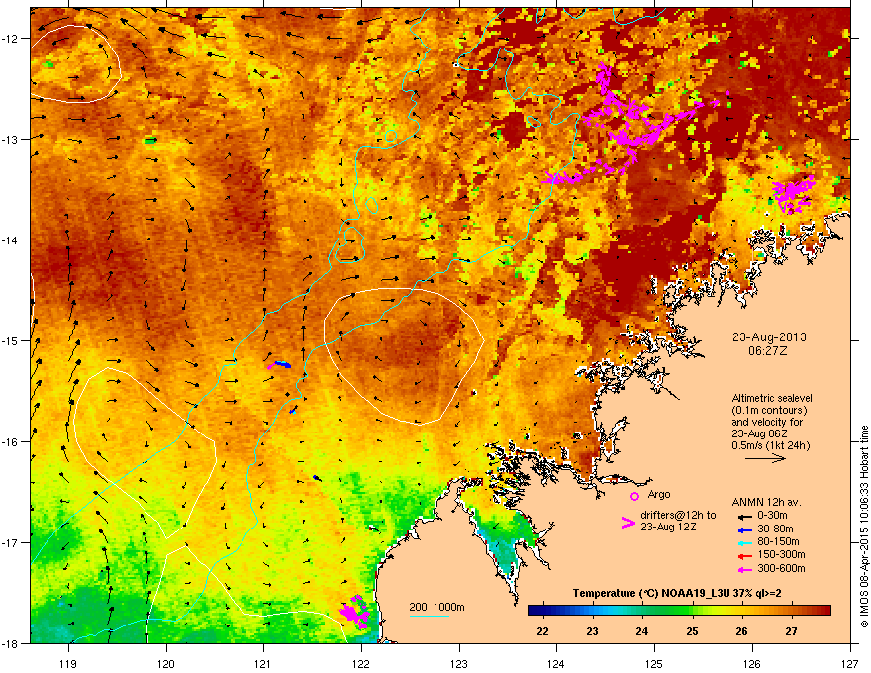Image resolution: width=871 pixels, height=673 pixels.
Task: Click the magenta drifters arrowhead legend symbol
Action: 628,522
